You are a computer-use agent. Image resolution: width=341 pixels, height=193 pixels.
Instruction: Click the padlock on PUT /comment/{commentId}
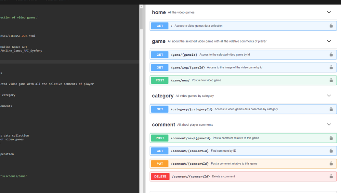tap(331, 164)
